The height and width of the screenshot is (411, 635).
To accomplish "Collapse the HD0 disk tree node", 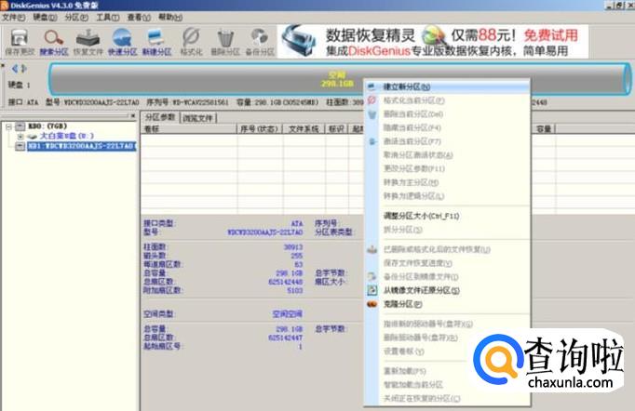I will pyautogui.click(x=9, y=125).
